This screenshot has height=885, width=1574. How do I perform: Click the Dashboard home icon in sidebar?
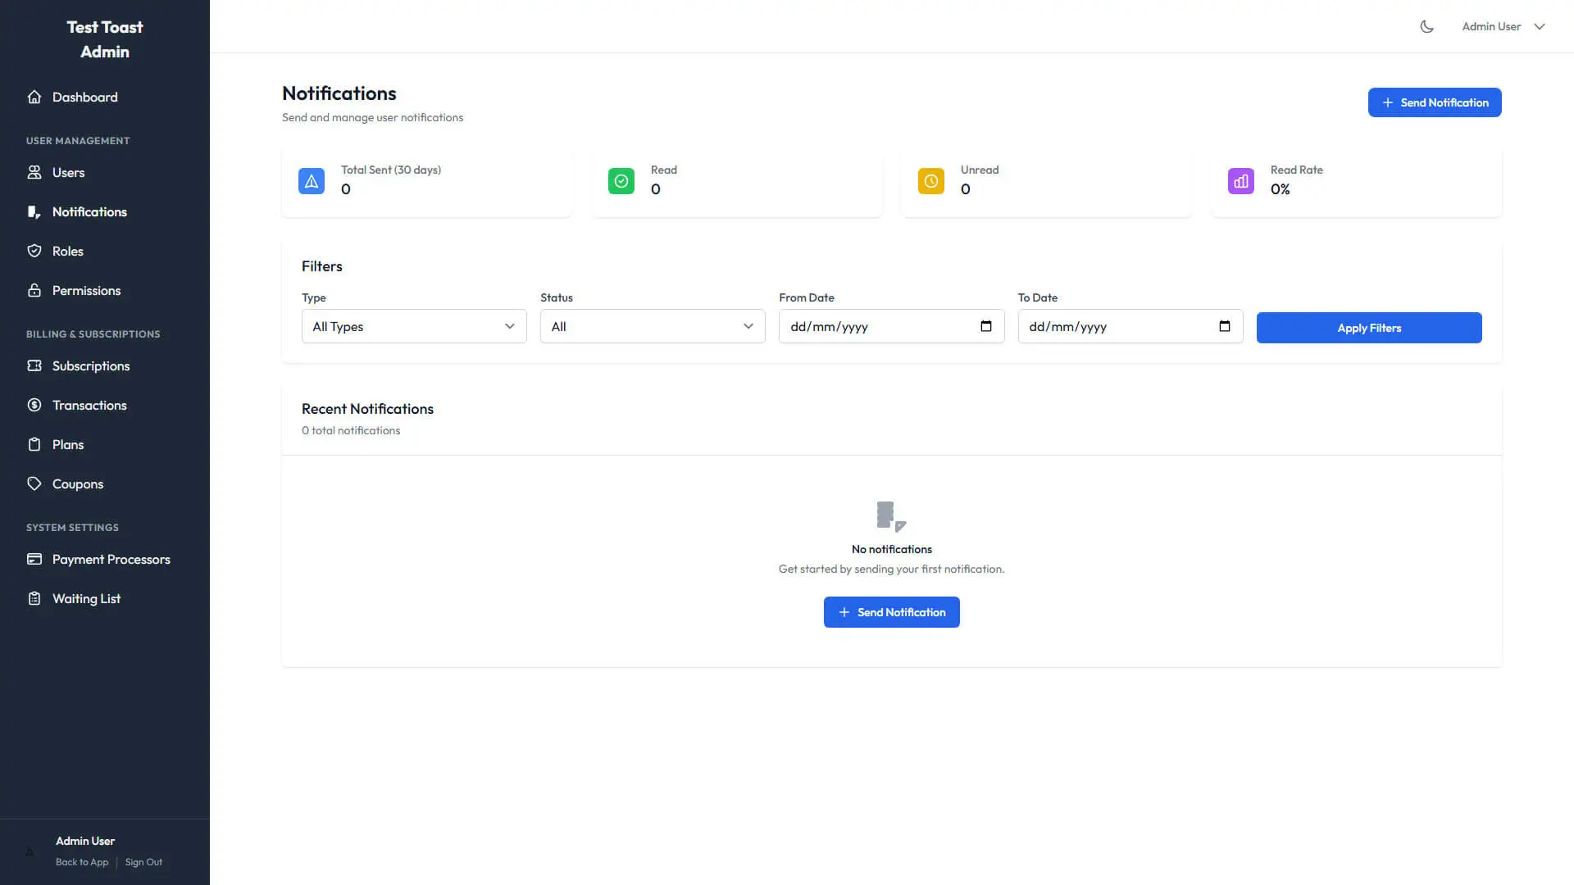(34, 97)
